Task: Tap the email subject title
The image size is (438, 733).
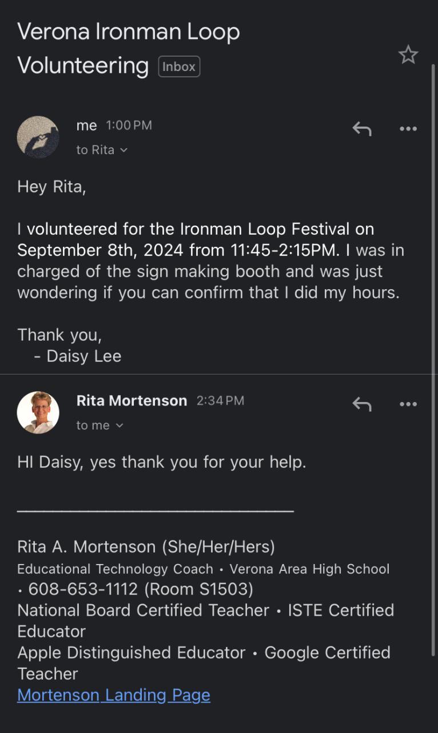Action: 129,49
